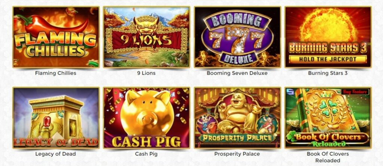Click the Burning Stars 3 text label
Screen dimensions: 383x166
click(328, 73)
